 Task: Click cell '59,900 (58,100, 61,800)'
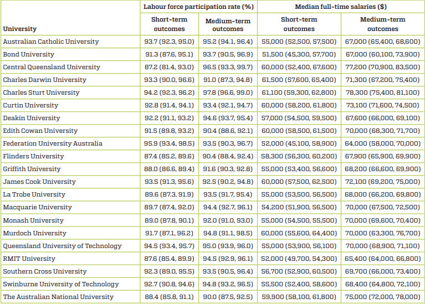(x=299, y=297)
